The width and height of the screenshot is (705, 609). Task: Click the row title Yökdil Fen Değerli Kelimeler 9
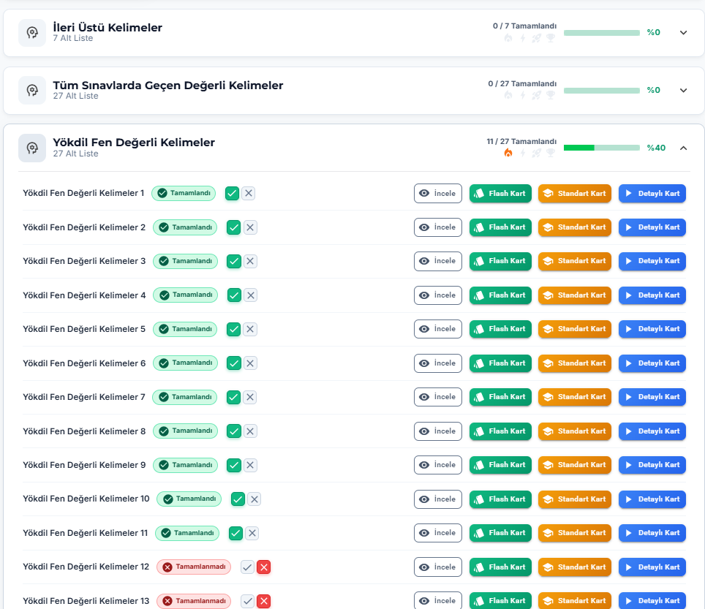[84, 465]
